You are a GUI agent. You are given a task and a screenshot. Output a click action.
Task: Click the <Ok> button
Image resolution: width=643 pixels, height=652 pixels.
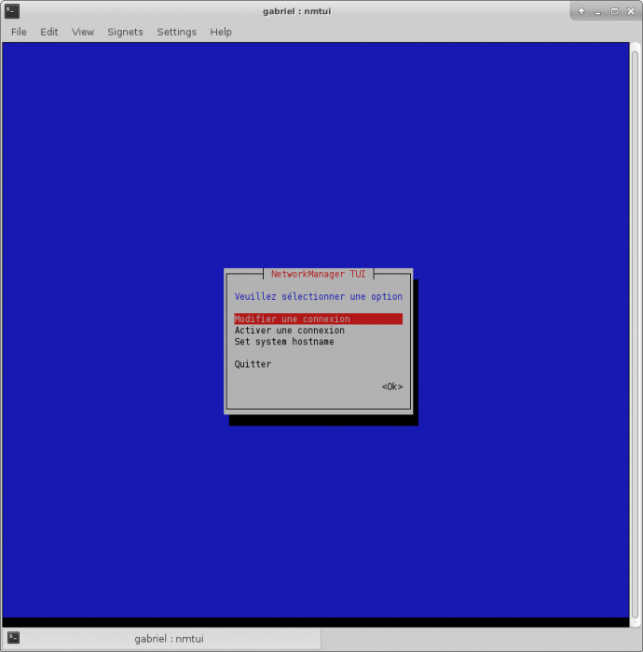(392, 387)
